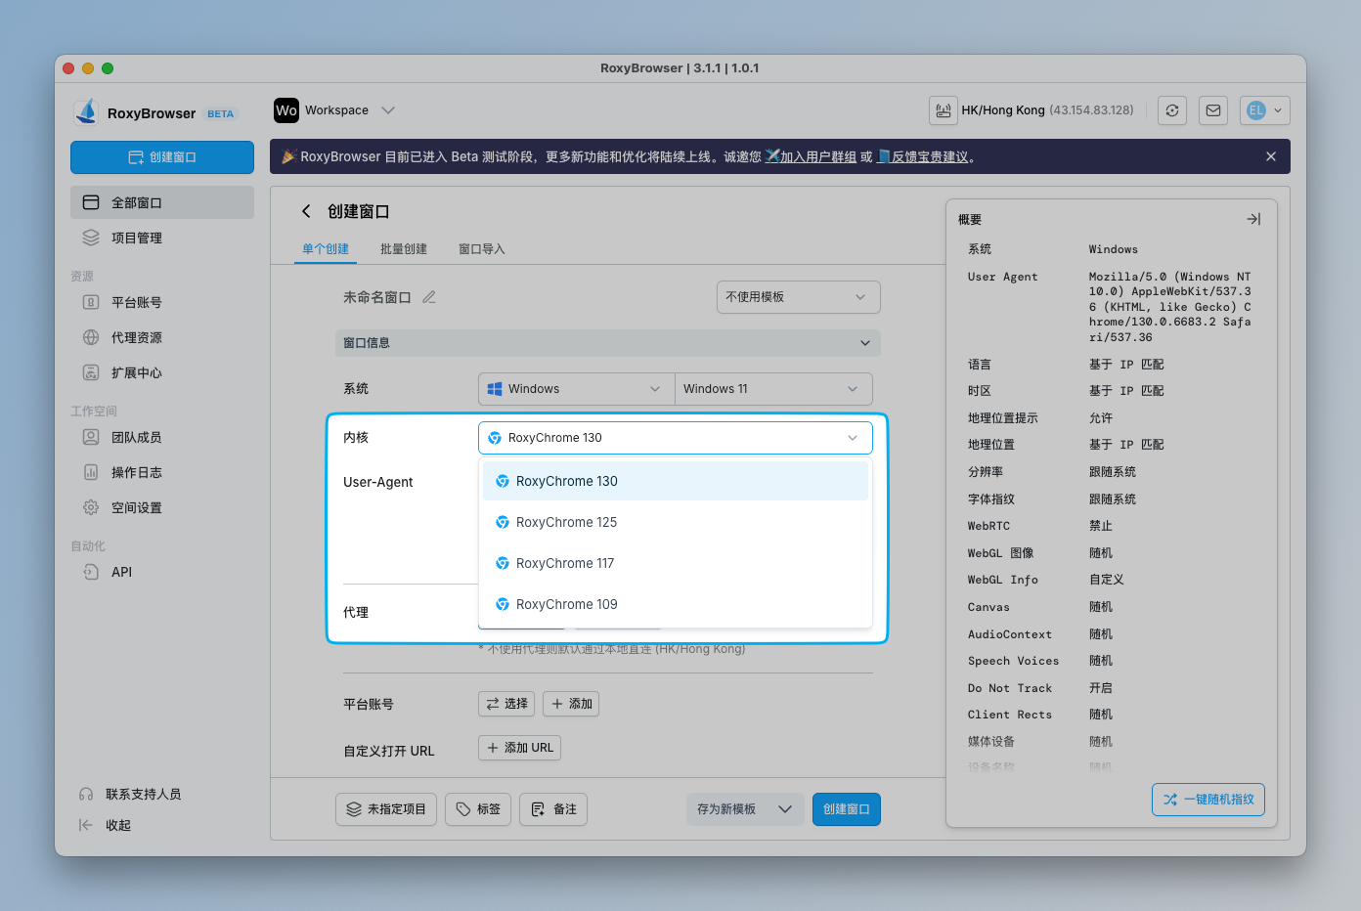Switch to the 单个创建 tab
This screenshot has width=1361, height=911.
pyautogui.click(x=326, y=249)
